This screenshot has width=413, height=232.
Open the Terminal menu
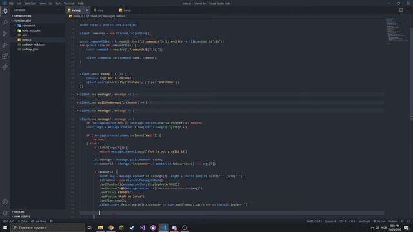(x=69, y=3)
